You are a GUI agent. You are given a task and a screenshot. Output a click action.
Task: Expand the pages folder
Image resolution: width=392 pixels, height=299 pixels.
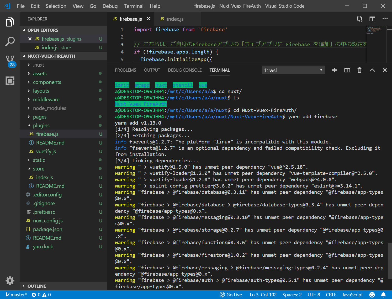tap(63, 117)
